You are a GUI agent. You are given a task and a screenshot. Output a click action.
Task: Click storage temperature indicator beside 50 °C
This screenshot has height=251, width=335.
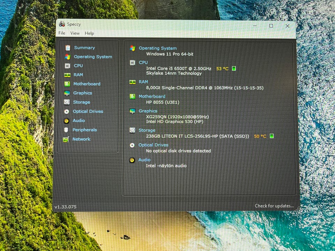point(271,136)
